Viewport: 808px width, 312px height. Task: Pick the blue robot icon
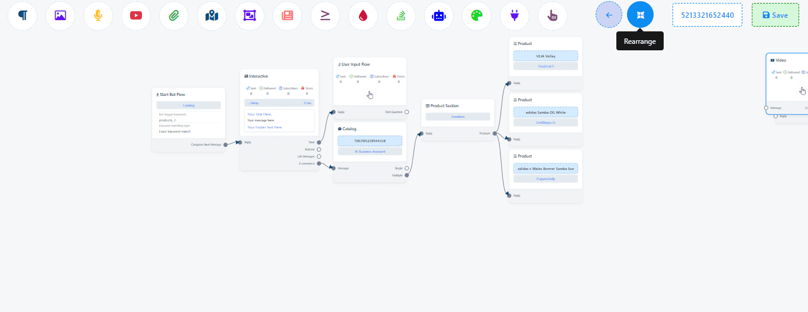[439, 15]
